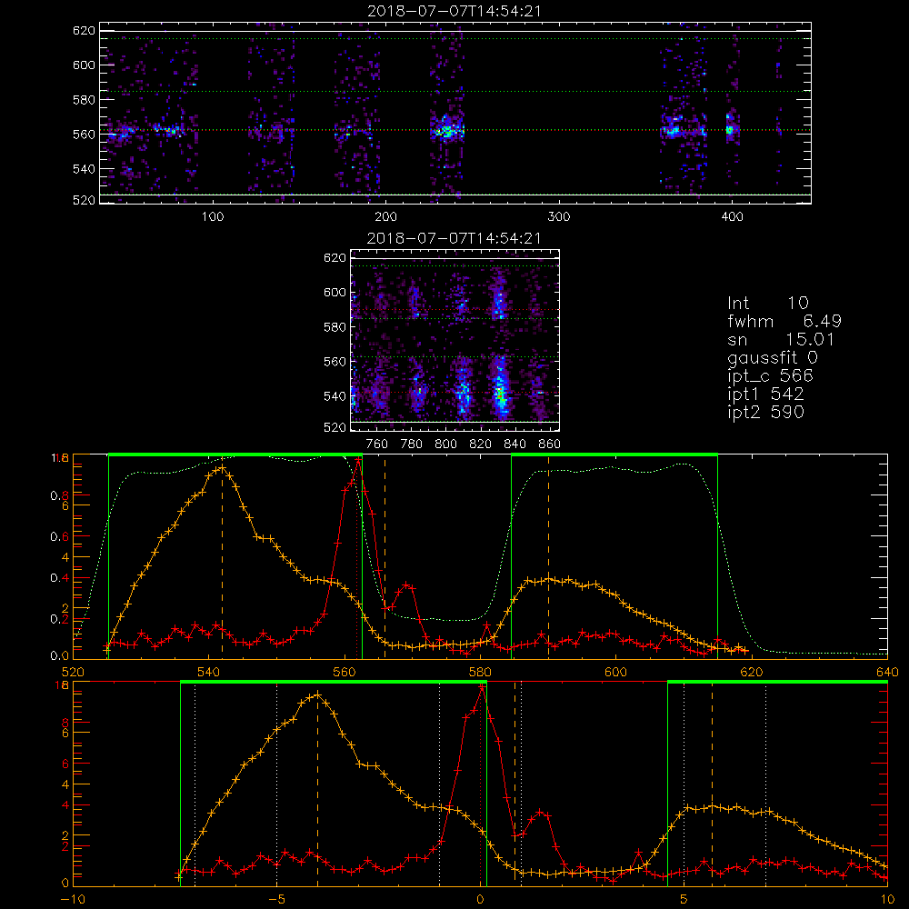This screenshot has height=909, width=909.
Task: Click x-axis label 640 on third plot
Action: [x=887, y=673]
